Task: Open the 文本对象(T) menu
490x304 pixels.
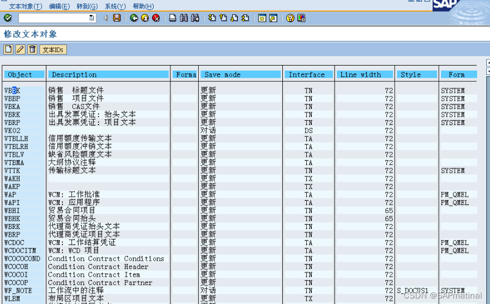Action: coord(25,6)
